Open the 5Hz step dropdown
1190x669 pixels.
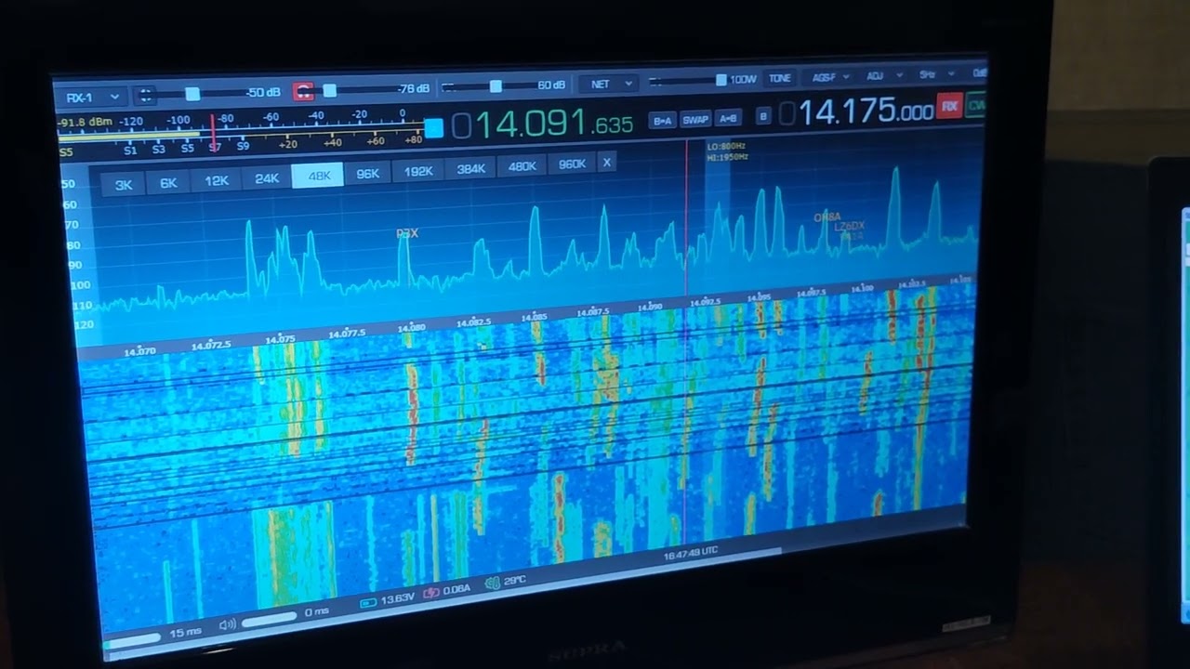point(935,74)
